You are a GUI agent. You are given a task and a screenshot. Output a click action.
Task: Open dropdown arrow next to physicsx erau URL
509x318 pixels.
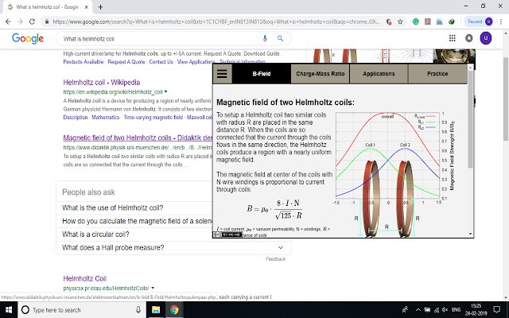pyautogui.click(x=153, y=288)
